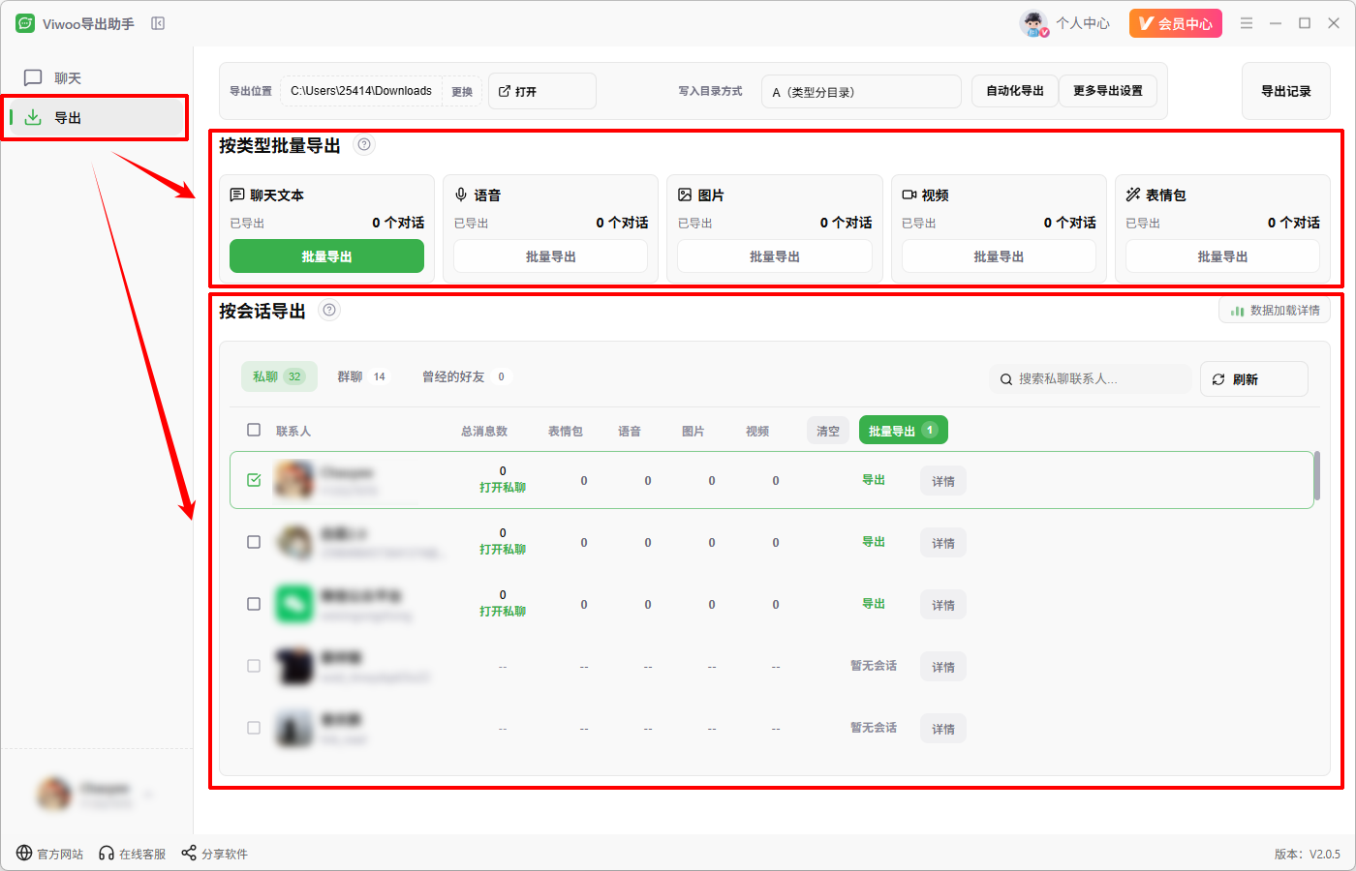
Task: Click the Viwoo app logo icon
Action: [25, 23]
